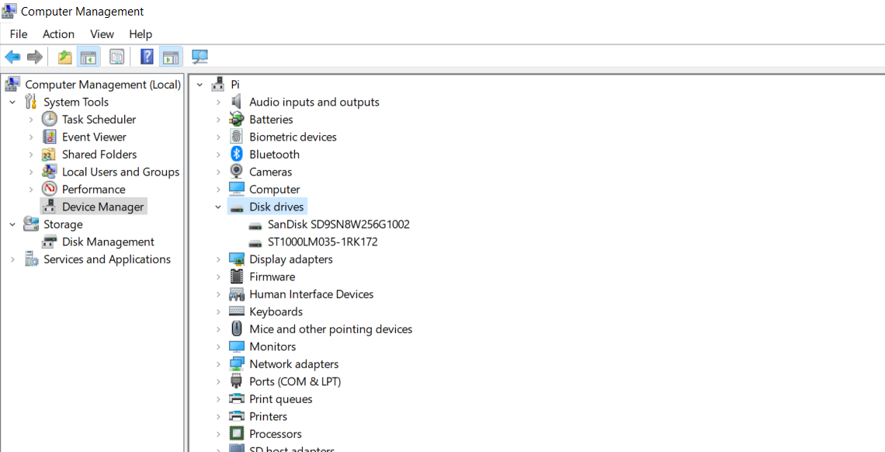This screenshot has width=885, height=452.
Task: Open Help using the question mark icon
Action: pos(146,56)
